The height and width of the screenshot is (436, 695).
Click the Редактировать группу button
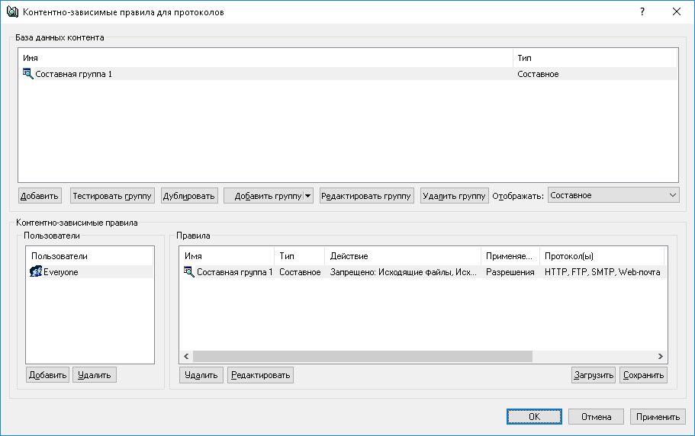click(x=366, y=196)
